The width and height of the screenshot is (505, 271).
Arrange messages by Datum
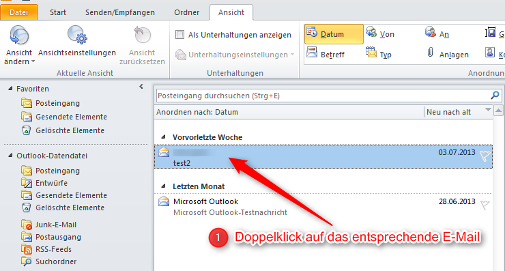(x=334, y=34)
